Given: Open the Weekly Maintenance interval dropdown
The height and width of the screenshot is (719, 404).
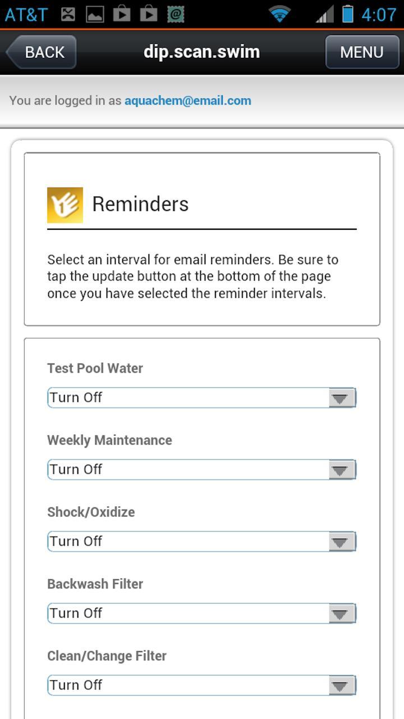Looking at the screenshot, I should (201, 470).
